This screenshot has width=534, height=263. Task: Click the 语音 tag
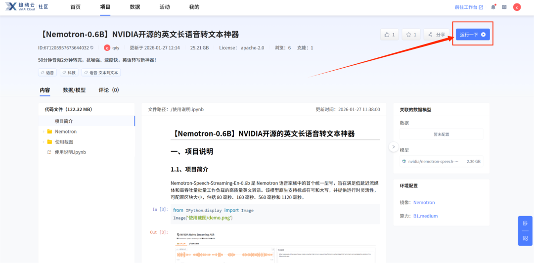pyautogui.click(x=47, y=73)
